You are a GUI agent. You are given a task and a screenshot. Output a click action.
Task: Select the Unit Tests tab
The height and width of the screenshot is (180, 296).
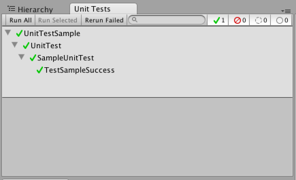(x=103, y=9)
